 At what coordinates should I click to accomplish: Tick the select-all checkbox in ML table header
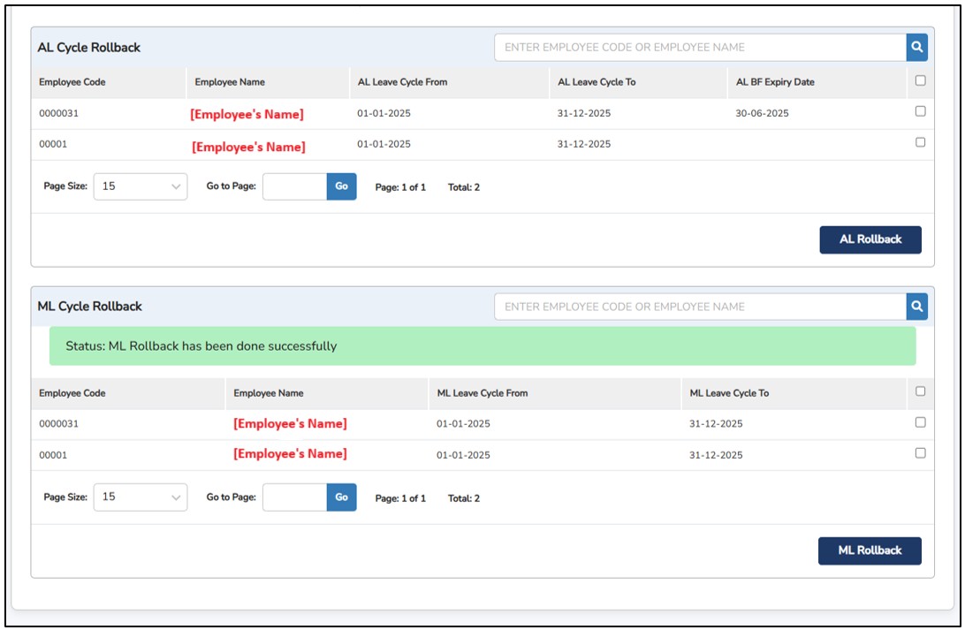point(920,391)
